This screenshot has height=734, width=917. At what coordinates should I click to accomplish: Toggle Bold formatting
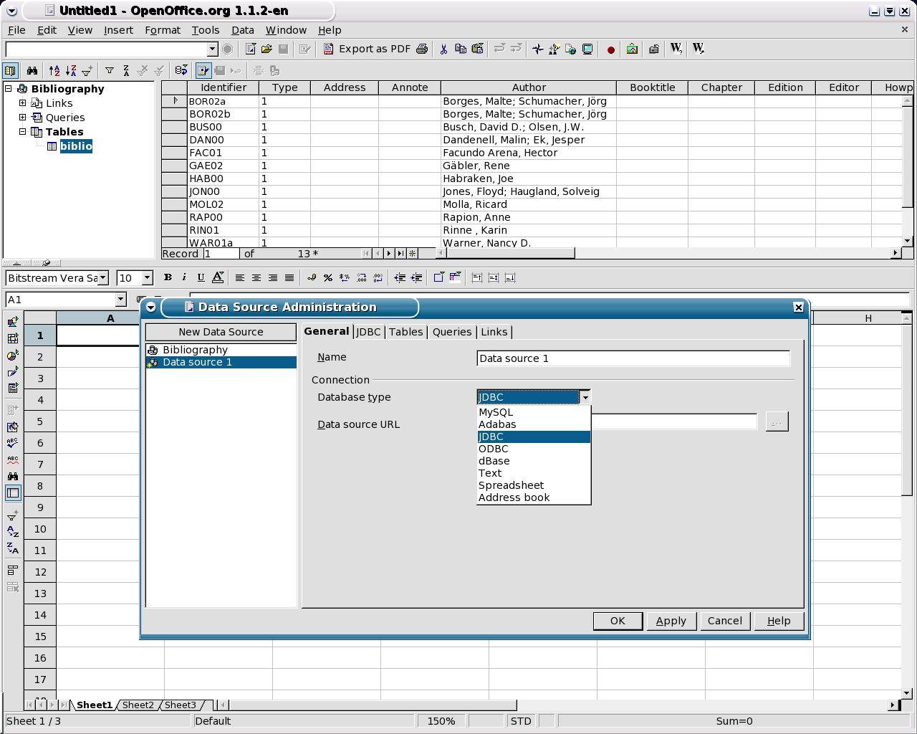click(168, 277)
